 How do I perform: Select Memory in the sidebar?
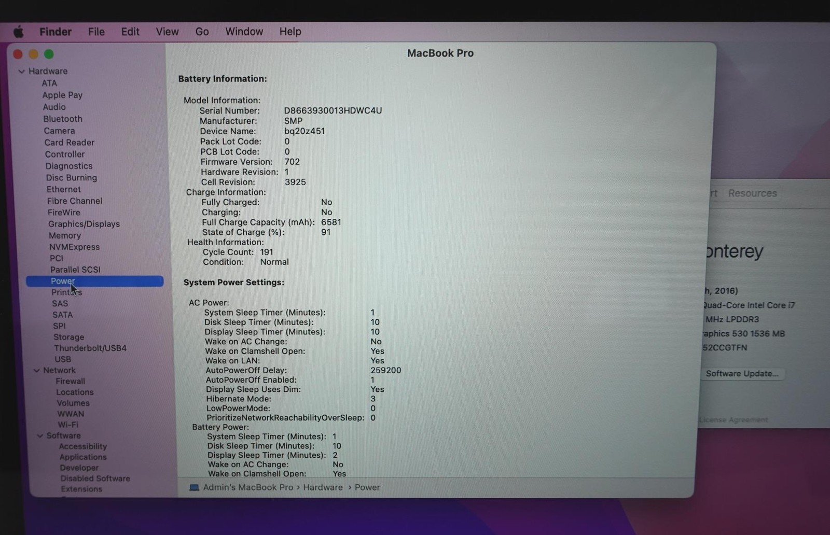(64, 236)
